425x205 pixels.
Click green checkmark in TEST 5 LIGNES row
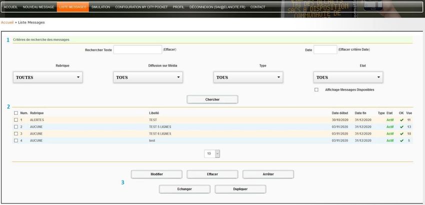pyautogui.click(x=401, y=127)
